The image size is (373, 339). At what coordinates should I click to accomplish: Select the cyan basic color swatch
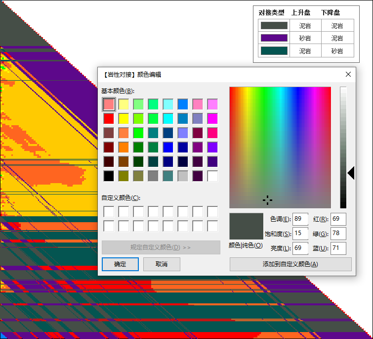click(168, 119)
